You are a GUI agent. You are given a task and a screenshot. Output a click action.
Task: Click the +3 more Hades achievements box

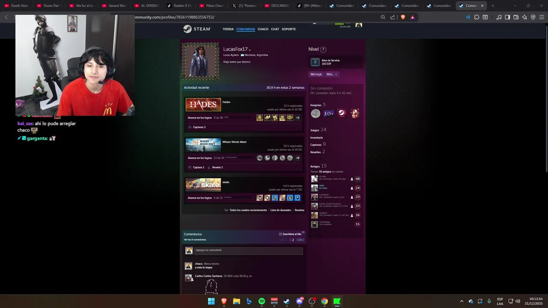[298, 118]
